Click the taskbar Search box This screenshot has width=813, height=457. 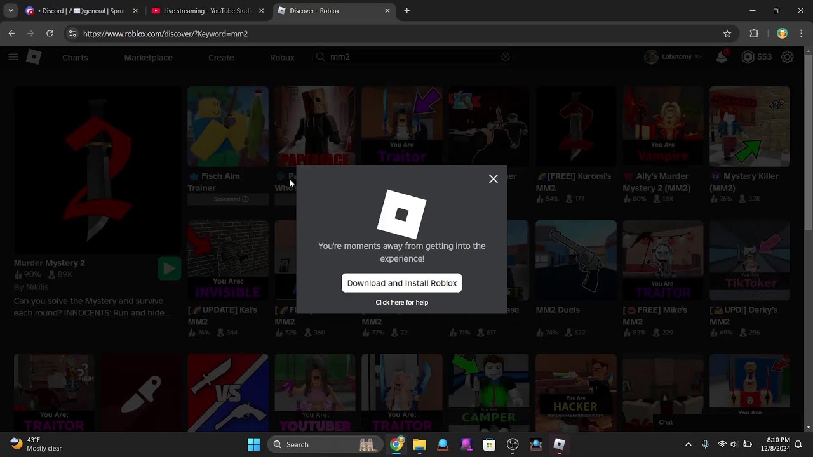[325, 444]
